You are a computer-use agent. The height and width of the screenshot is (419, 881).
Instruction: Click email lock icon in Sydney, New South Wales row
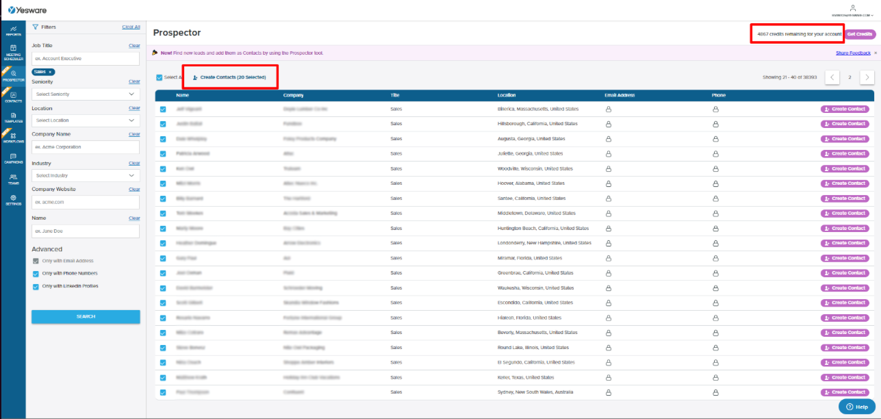pyautogui.click(x=607, y=392)
